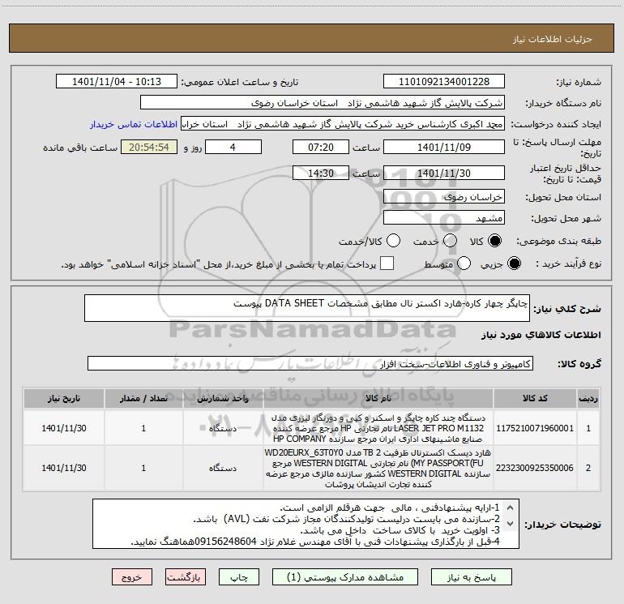The height and width of the screenshot is (604, 624).
Task: Click the announcement date field 1401/11/04 - 10:13
Action: [117, 81]
